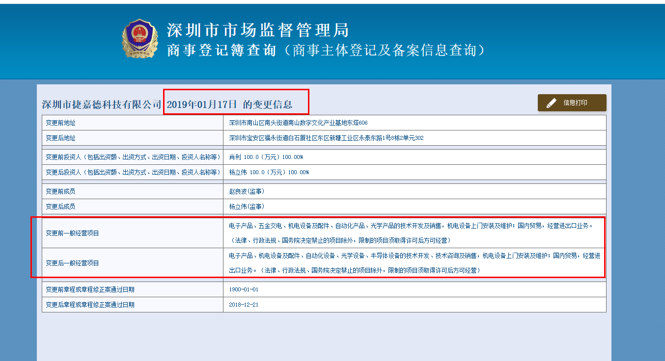Image resolution: width=665 pixels, height=361 pixels.
Task: Click the 变更后一般经营项目 row label
Action: 72,263
